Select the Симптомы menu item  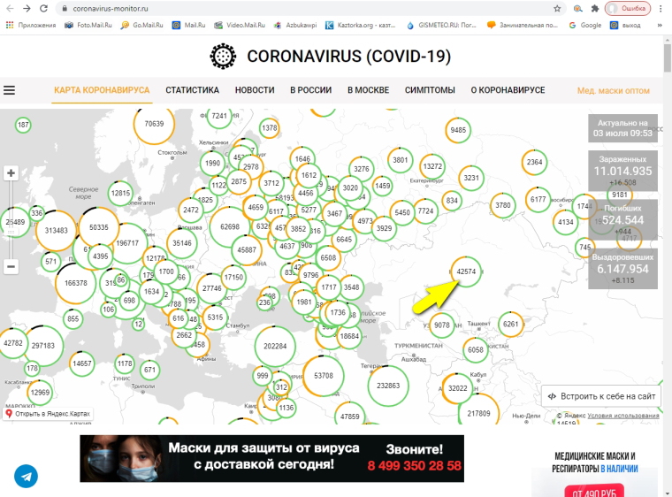point(430,90)
